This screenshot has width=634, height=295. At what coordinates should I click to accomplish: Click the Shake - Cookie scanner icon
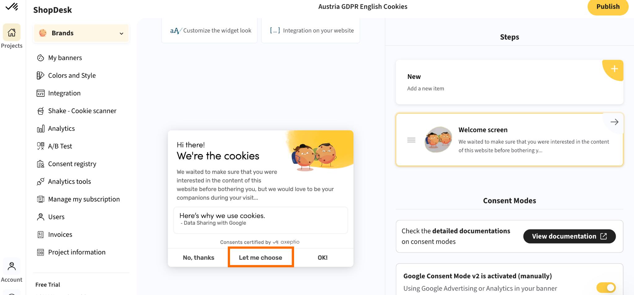(41, 111)
